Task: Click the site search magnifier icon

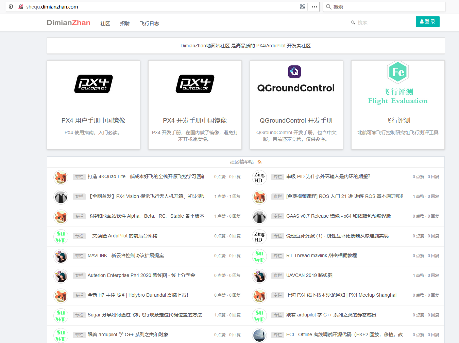Action: (x=353, y=22)
